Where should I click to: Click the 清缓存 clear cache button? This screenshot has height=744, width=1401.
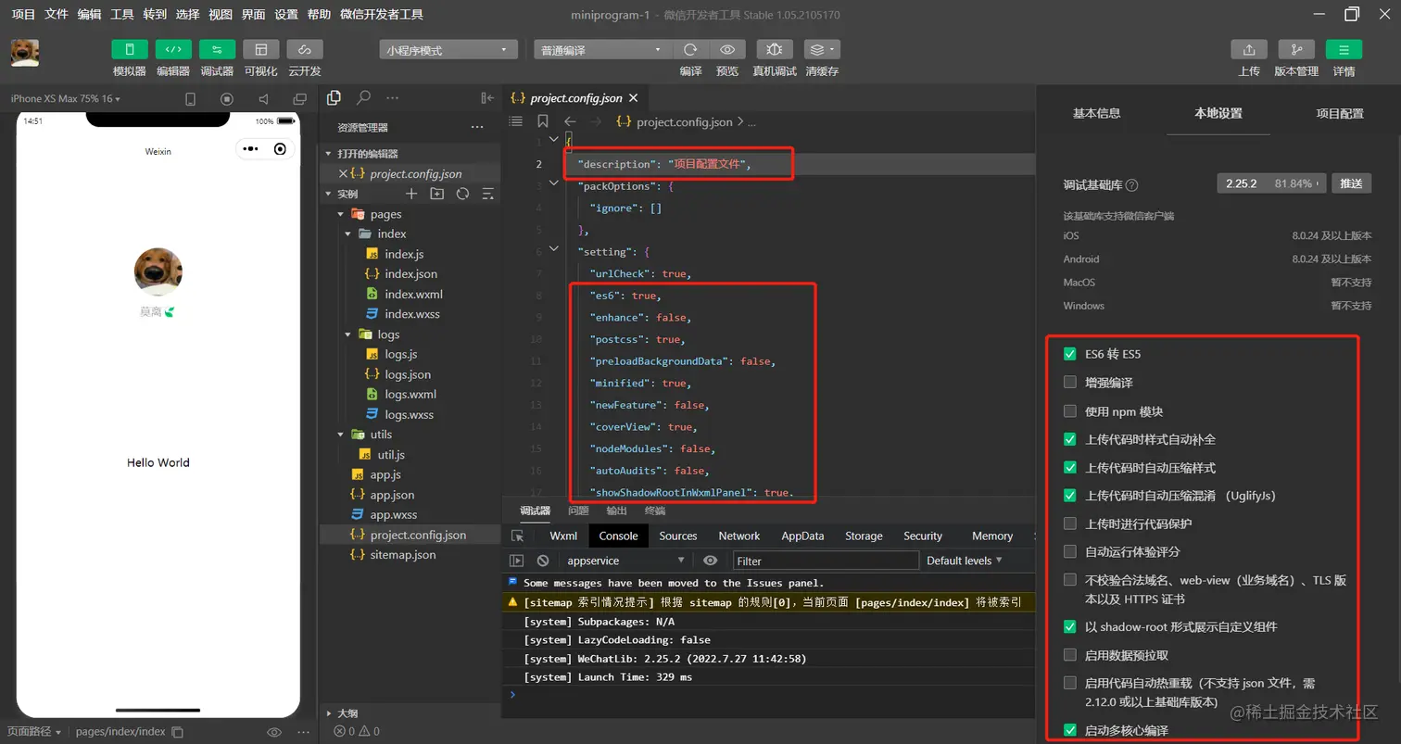click(x=822, y=50)
